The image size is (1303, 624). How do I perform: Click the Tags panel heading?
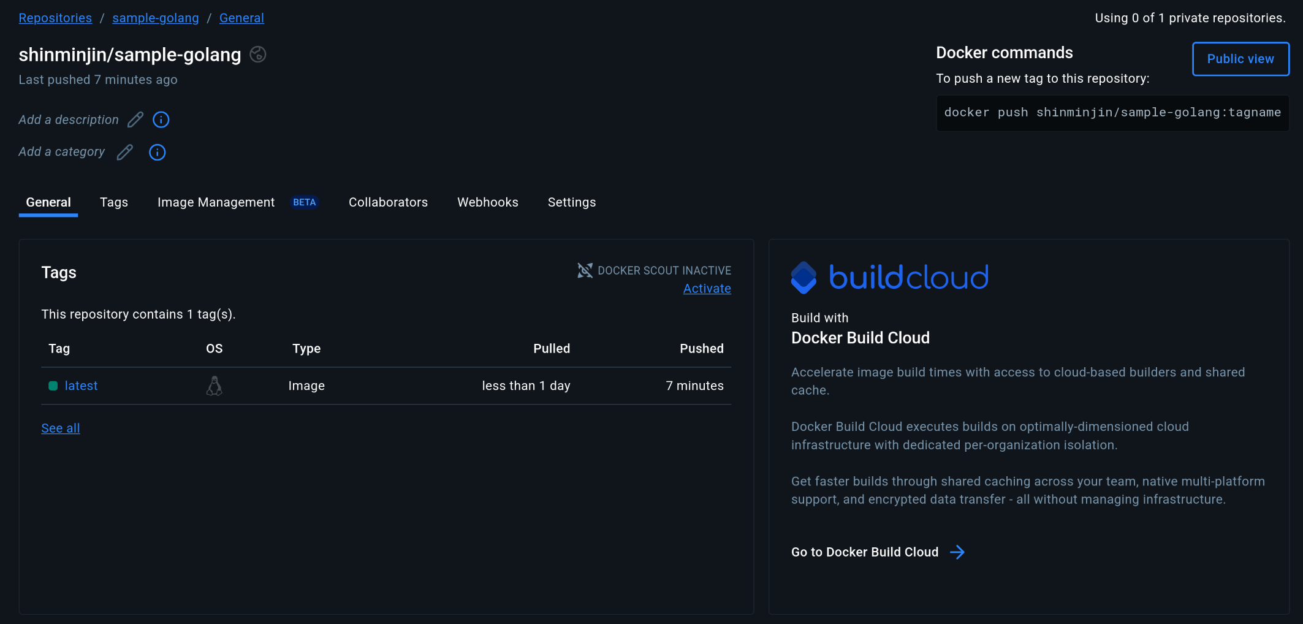(59, 273)
